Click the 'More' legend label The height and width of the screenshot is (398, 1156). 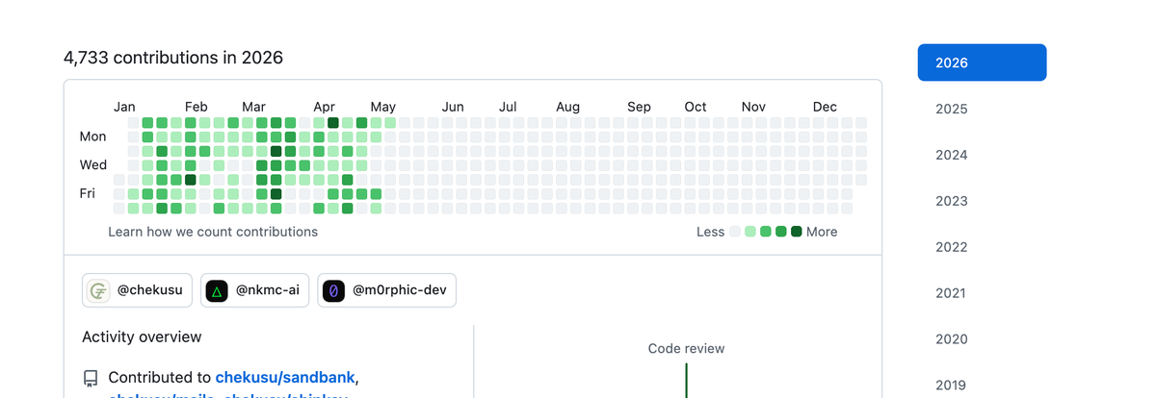click(822, 232)
